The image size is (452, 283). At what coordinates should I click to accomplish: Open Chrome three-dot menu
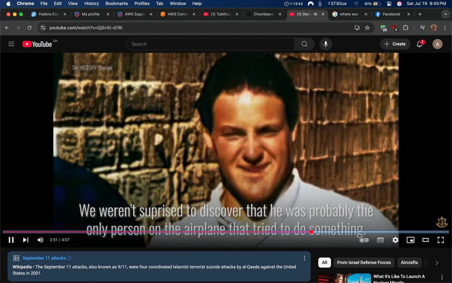(x=445, y=27)
